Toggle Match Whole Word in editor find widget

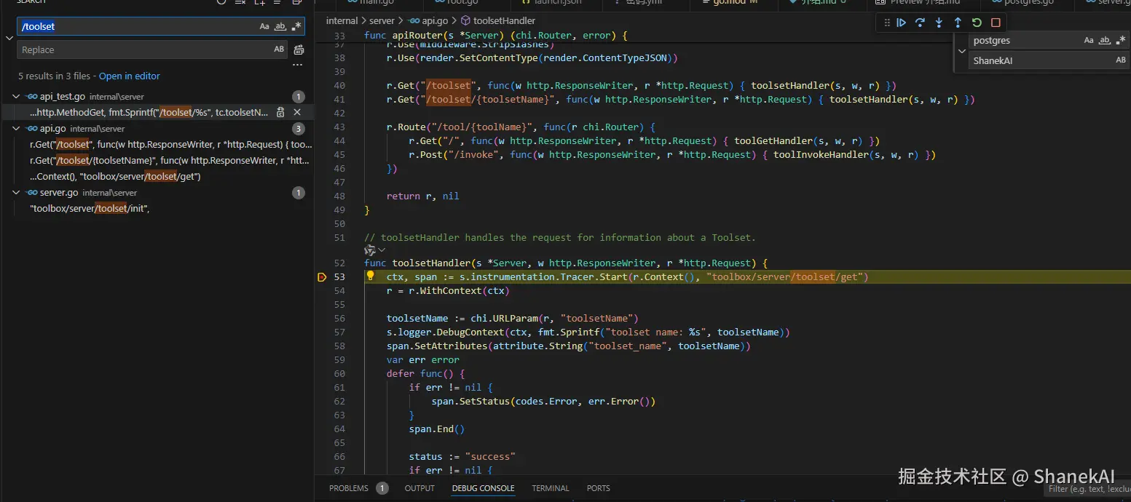pyautogui.click(x=1105, y=40)
